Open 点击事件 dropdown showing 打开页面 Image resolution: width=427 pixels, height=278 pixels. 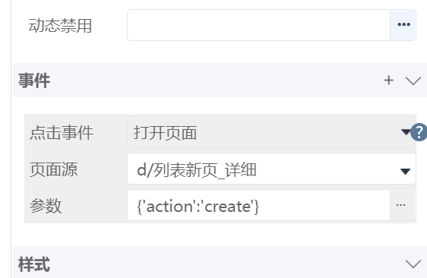pos(271,133)
